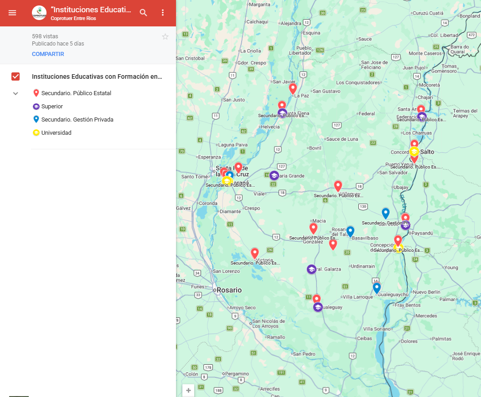Select Secundario. Gestión Privada legend item
481x397 pixels.
[77, 120]
